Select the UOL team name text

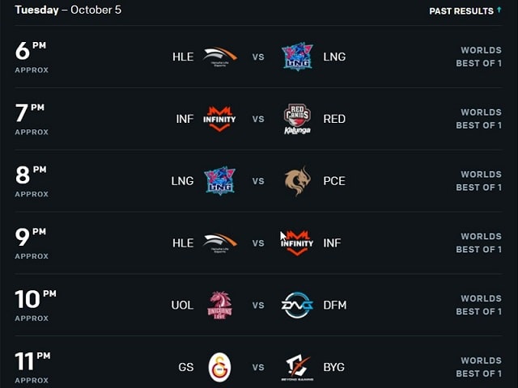[182, 306]
